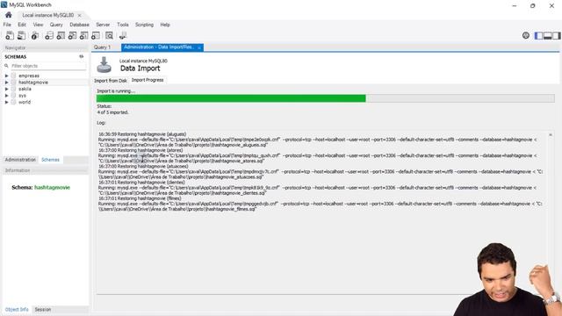
Task: Open the Object Info tab
Action: pyautogui.click(x=17, y=309)
